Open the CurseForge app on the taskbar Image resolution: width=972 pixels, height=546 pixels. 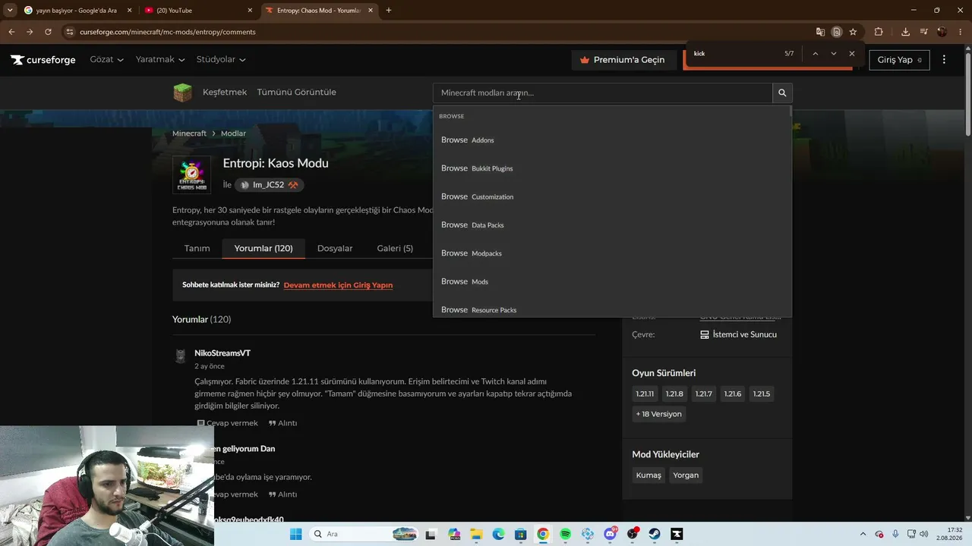677,534
